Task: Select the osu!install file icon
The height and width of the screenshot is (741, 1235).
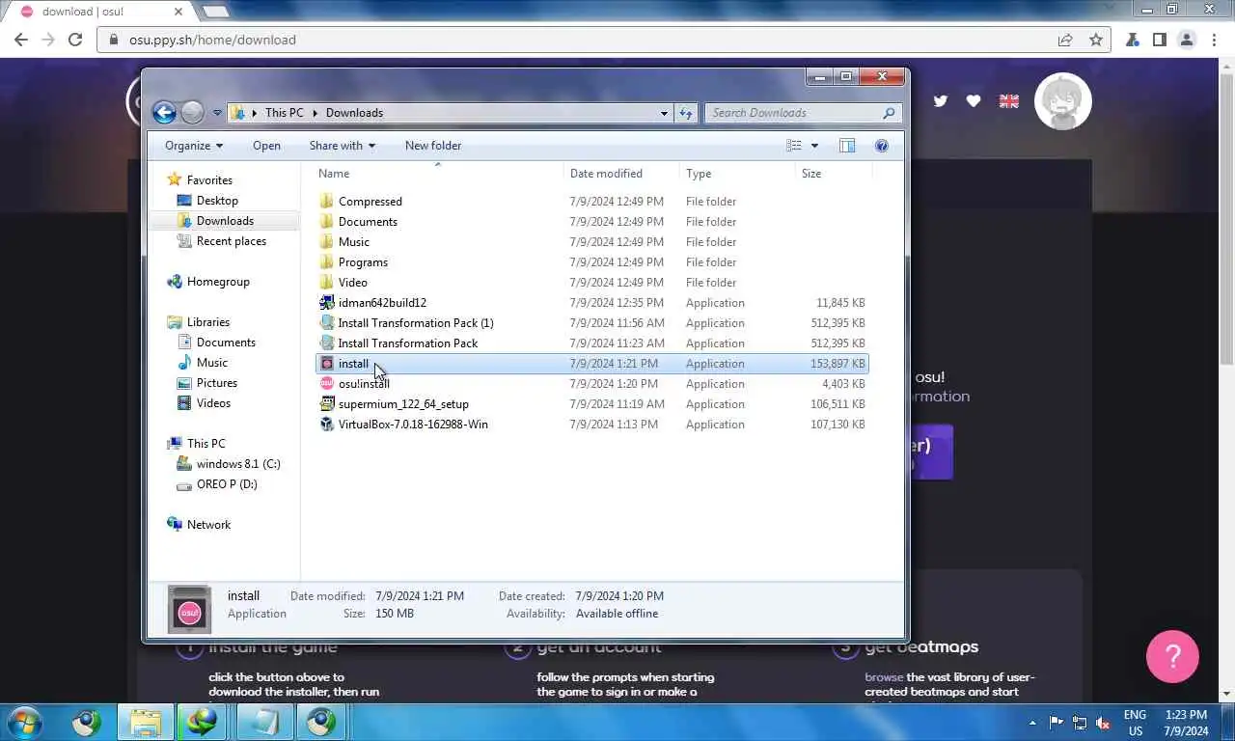Action: 327,384
